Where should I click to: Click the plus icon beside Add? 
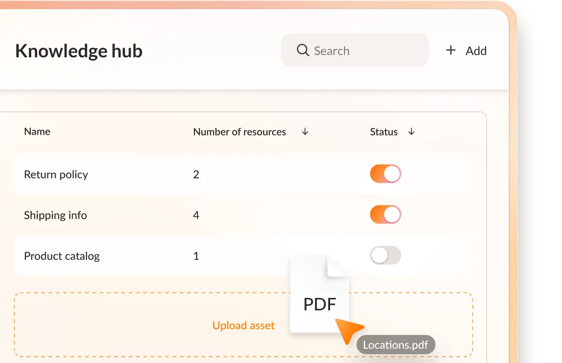451,50
